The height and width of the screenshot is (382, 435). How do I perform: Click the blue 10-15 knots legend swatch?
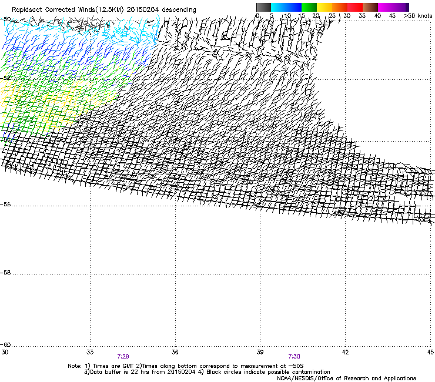294,7
